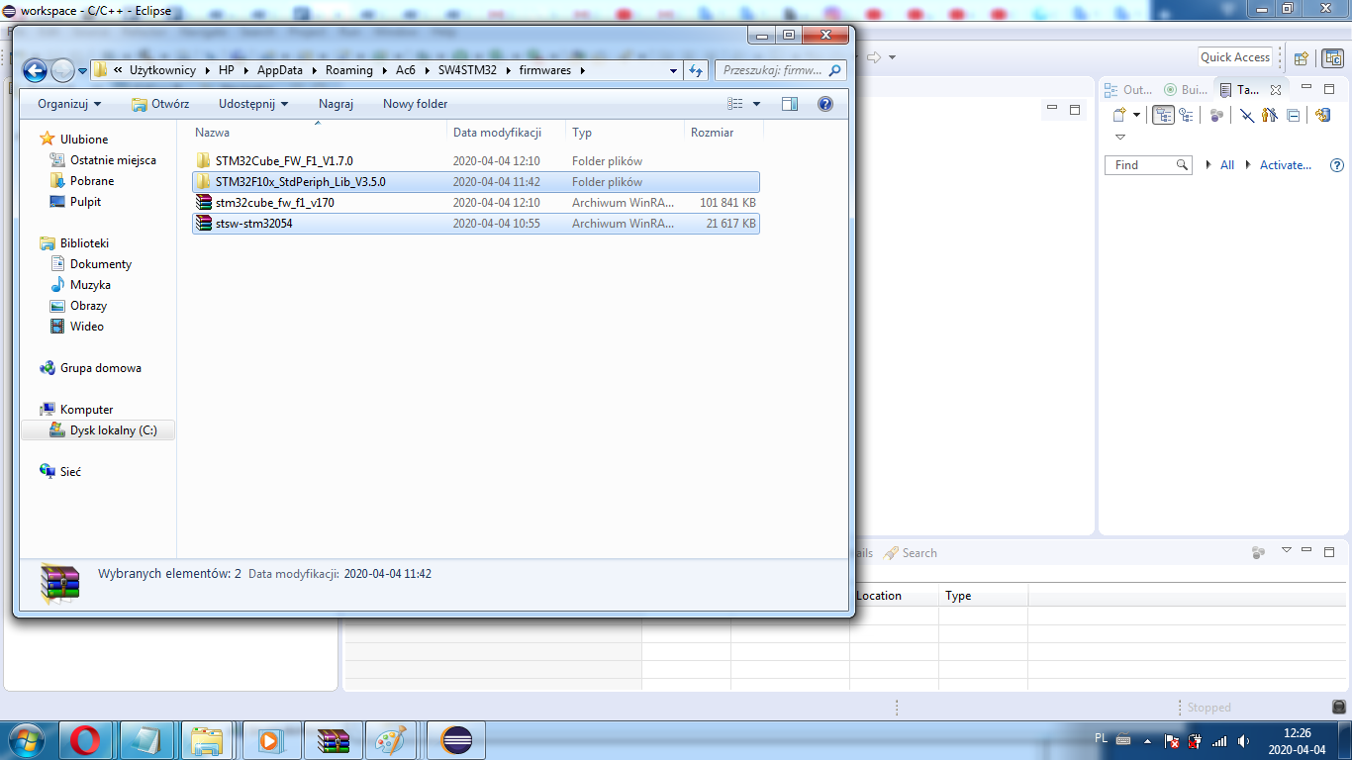Select Dokumenty under Biblioteki
Viewport: 1352px width, 760px height.
tap(100, 264)
